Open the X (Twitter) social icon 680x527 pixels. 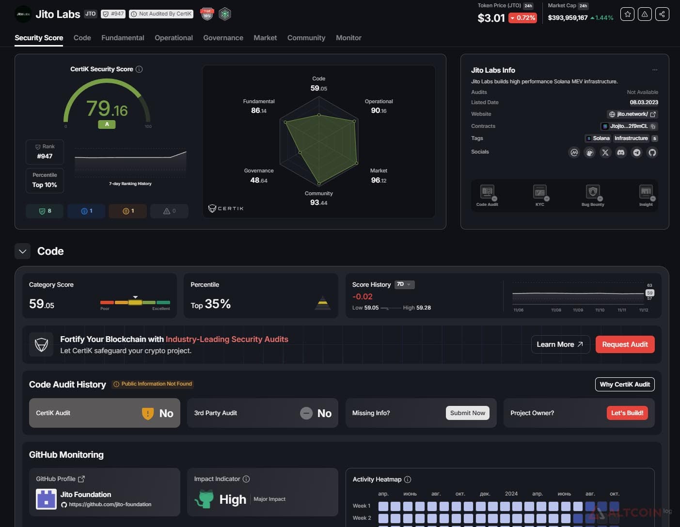click(x=605, y=153)
